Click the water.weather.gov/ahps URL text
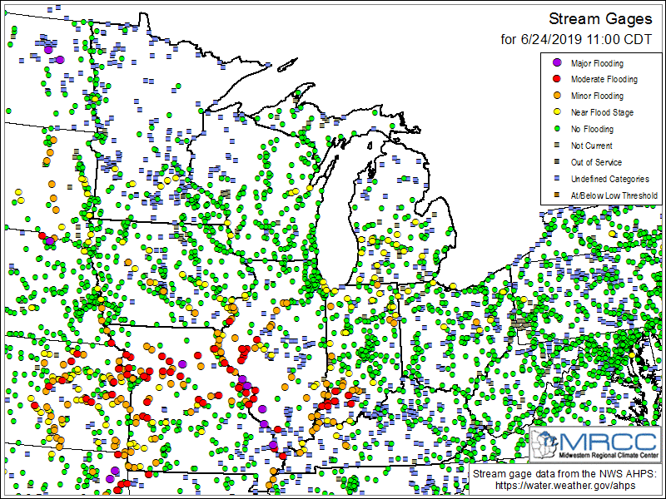The width and height of the screenshot is (666, 499). pyautogui.click(x=565, y=486)
